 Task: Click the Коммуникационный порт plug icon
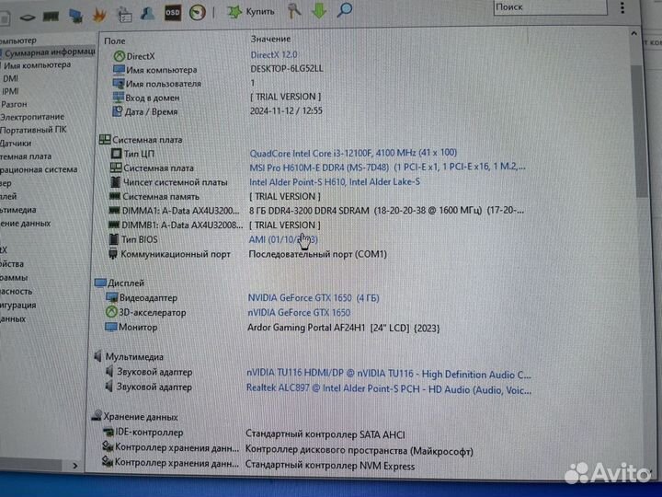pos(113,254)
